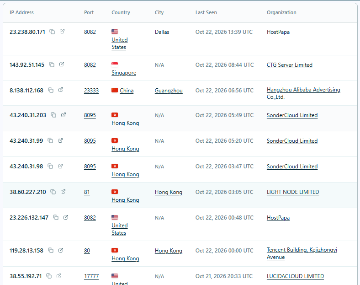Filter by Singapore country link
360x285 pixels.
(124, 73)
